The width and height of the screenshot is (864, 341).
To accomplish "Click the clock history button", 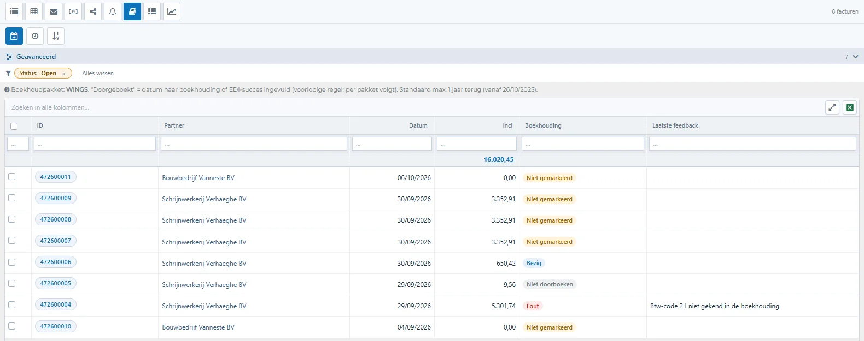I will pos(35,36).
